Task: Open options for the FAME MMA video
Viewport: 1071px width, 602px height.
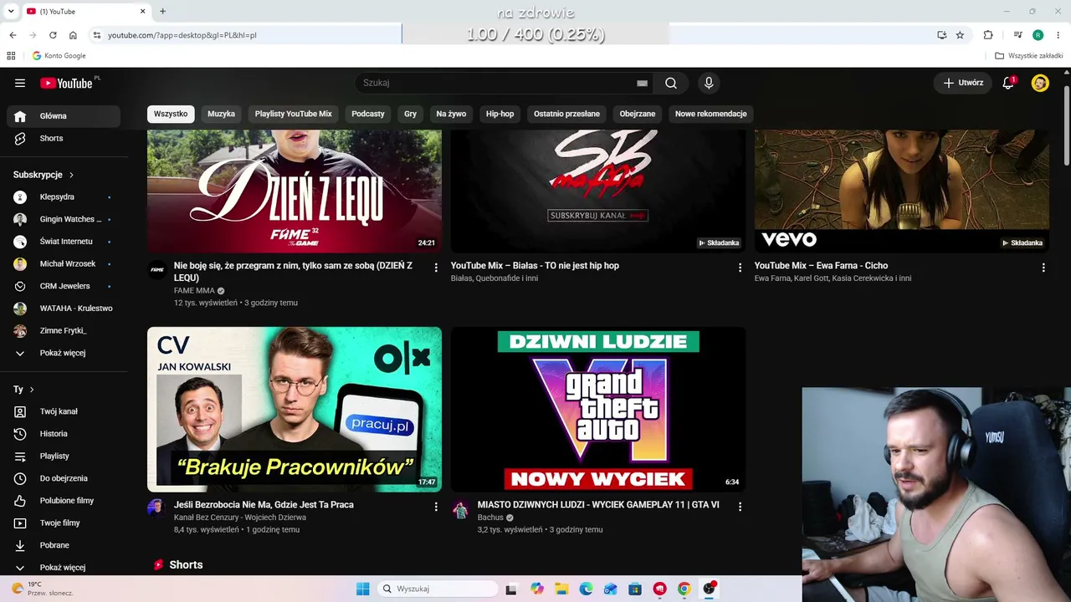Action: pos(436,268)
